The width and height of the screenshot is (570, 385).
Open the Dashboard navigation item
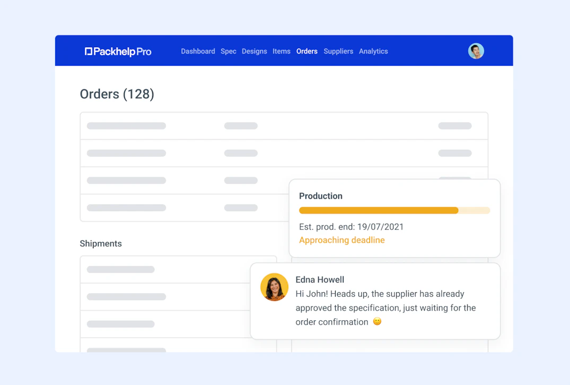(198, 51)
